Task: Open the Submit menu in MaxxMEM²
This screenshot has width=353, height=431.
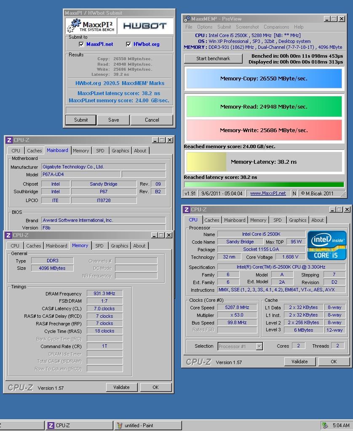Action: click(224, 27)
